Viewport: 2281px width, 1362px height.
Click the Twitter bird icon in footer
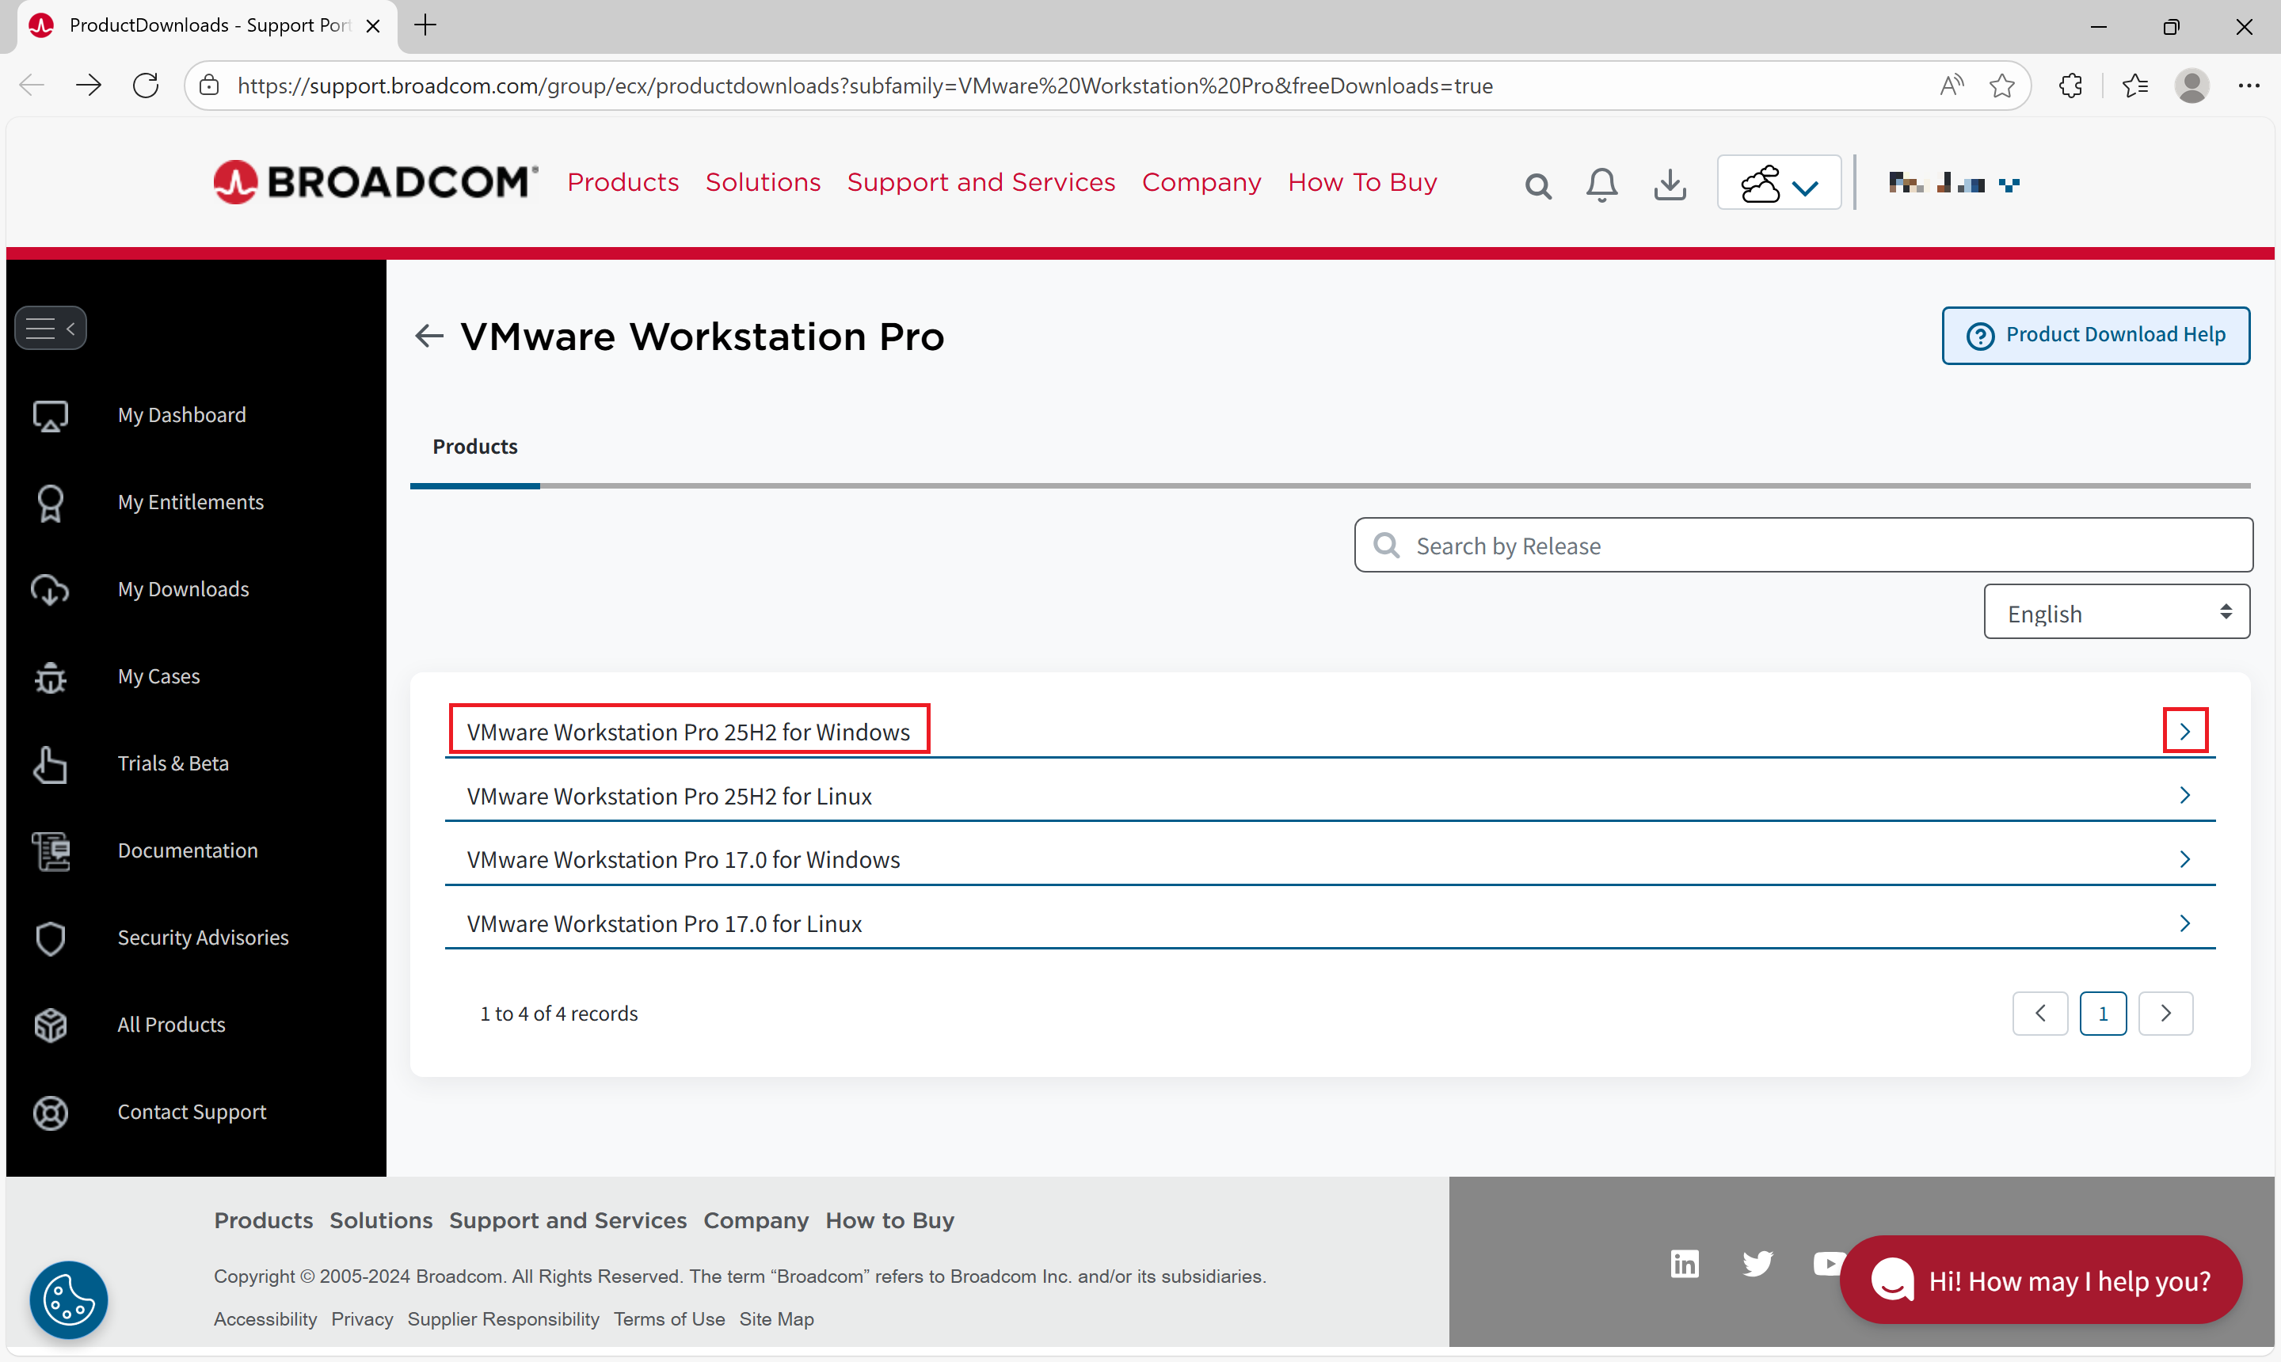[x=1757, y=1264]
